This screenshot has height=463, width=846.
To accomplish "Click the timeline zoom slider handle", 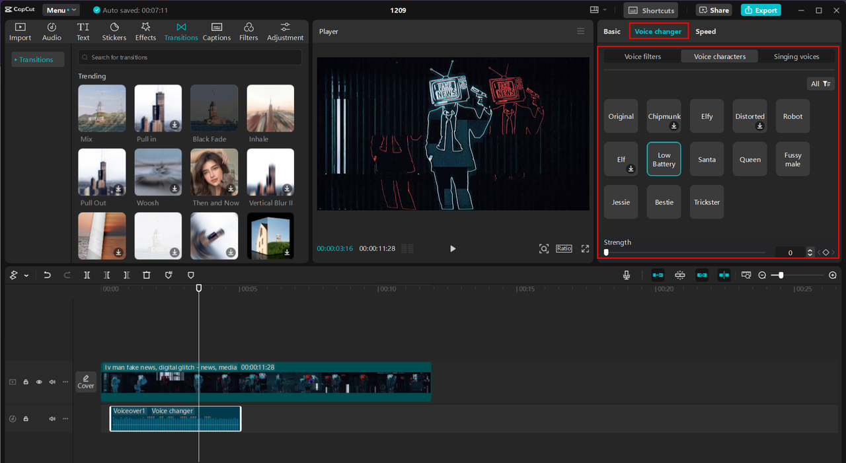I will tap(781, 275).
